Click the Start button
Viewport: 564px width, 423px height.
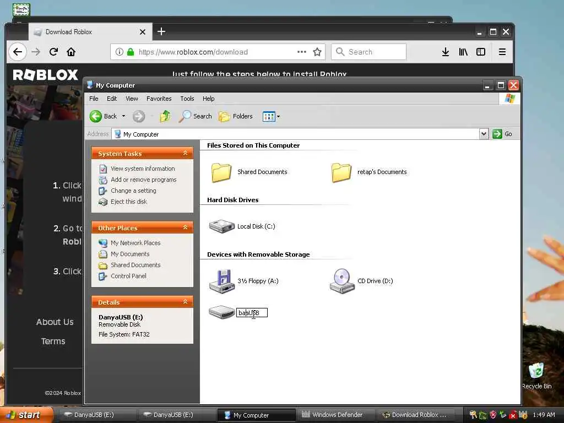pyautogui.click(x=26, y=415)
